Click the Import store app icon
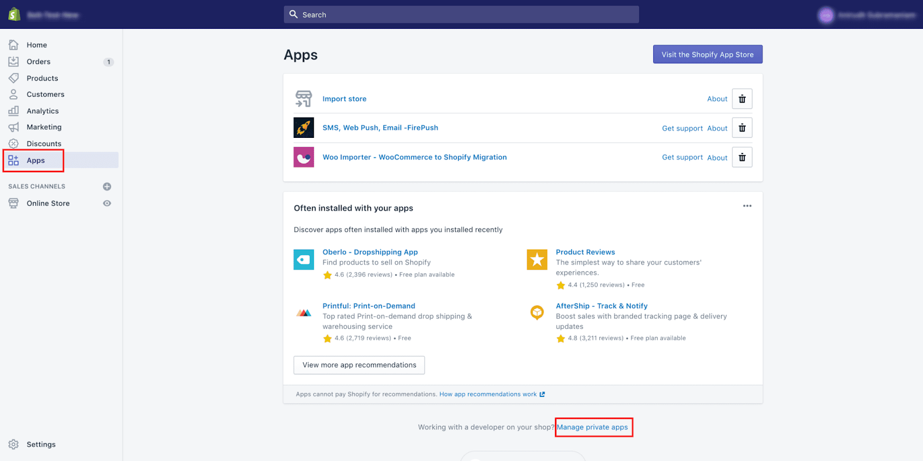 pos(303,99)
